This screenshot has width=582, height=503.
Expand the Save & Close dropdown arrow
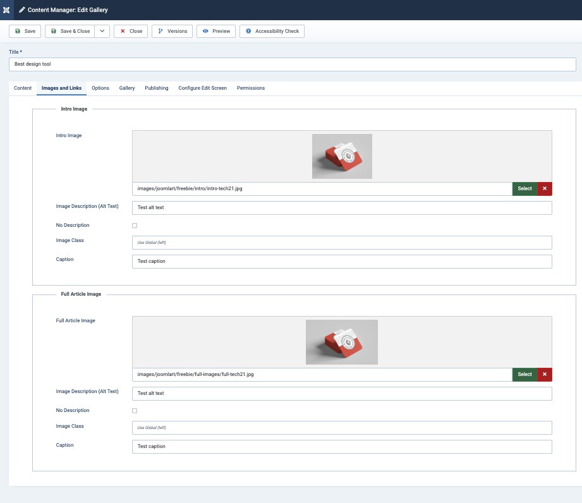(x=102, y=31)
